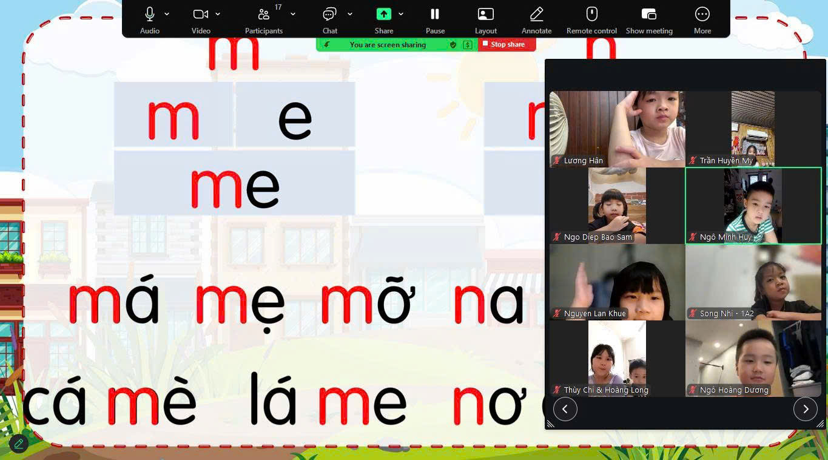The width and height of the screenshot is (828, 460).
Task: Open the Annotate tools
Action: tap(536, 13)
